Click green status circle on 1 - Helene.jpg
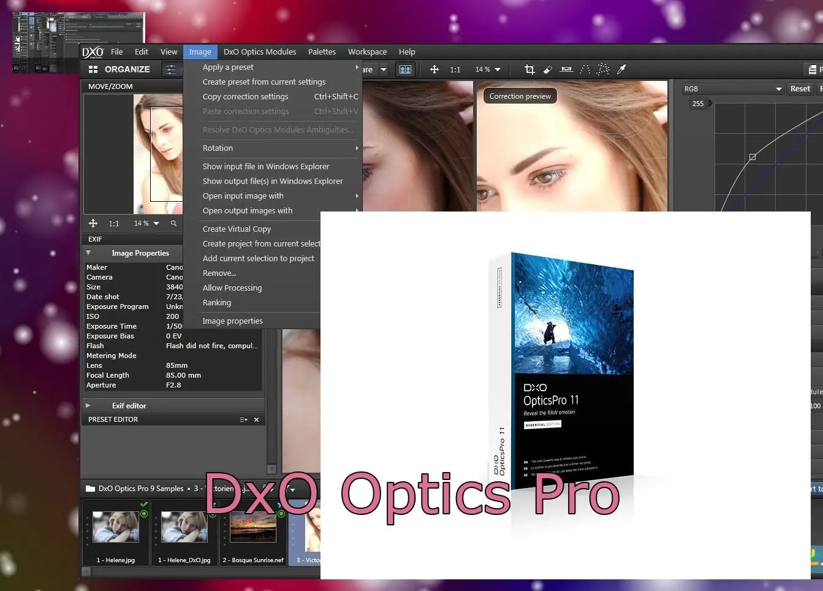The image size is (823, 591). (144, 514)
